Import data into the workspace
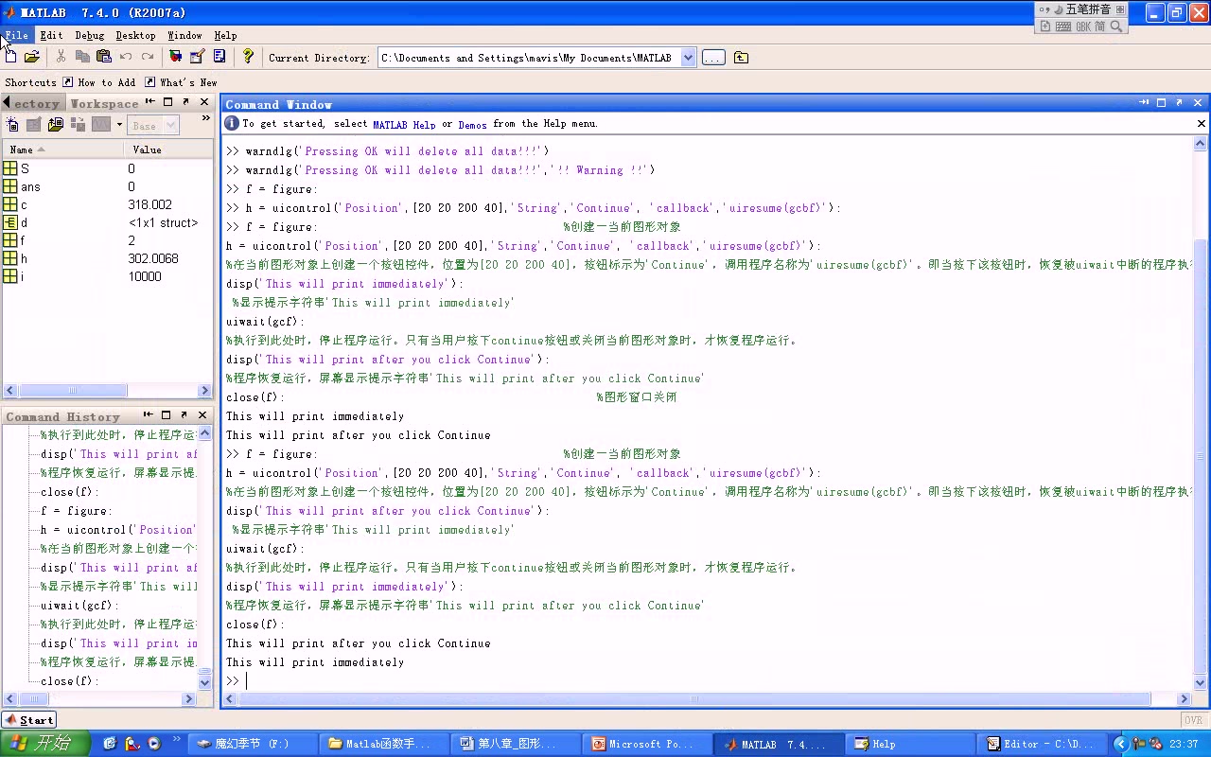Viewport: 1211px width, 757px height. pyautogui.click(x=56, y=125)
